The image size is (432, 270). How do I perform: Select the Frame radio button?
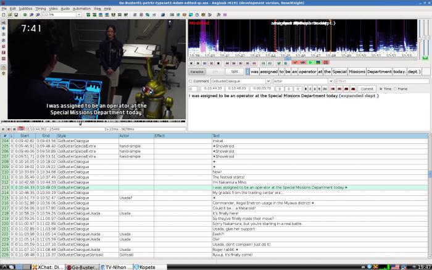pyautogui.click(x=395, y=89)
